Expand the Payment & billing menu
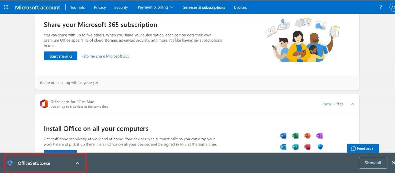The width and height of the screenshot is (395, 173). pos(156,7)
